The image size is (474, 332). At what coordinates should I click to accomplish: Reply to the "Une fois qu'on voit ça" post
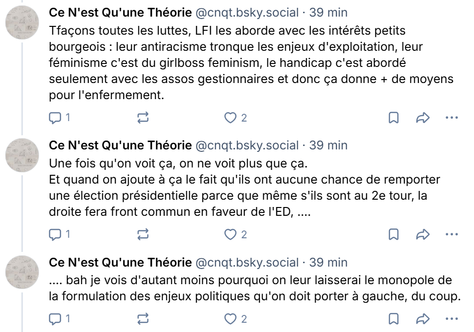coord(55,235)
